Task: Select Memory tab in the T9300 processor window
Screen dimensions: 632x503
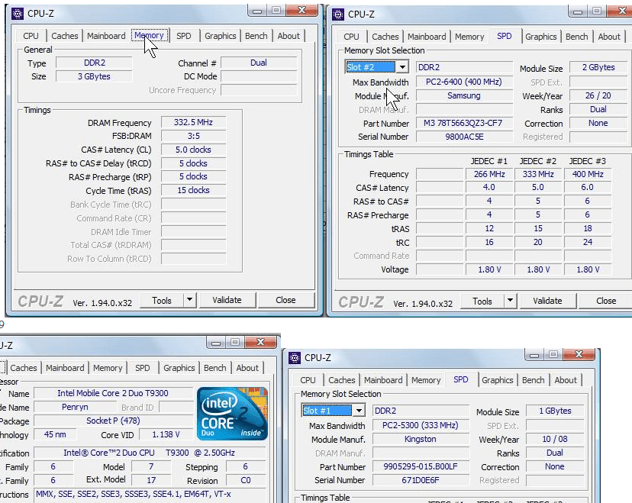Action: click(x=107, y=368)
